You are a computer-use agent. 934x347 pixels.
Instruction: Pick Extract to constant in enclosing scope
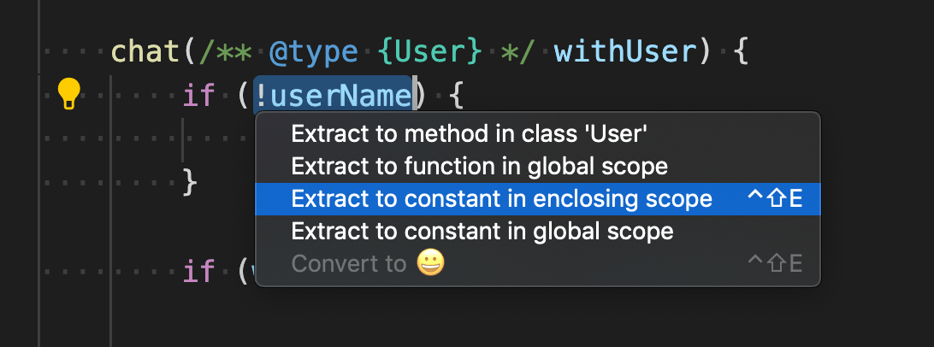[x=501, y=198]
